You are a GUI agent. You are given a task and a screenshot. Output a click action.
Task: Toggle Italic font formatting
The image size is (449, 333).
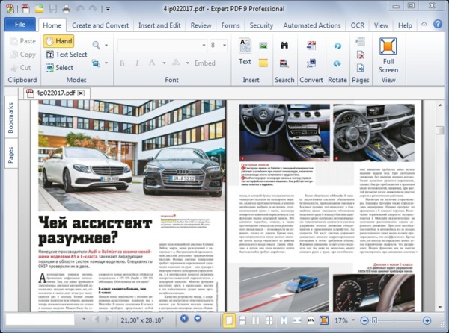click(137, 63)
